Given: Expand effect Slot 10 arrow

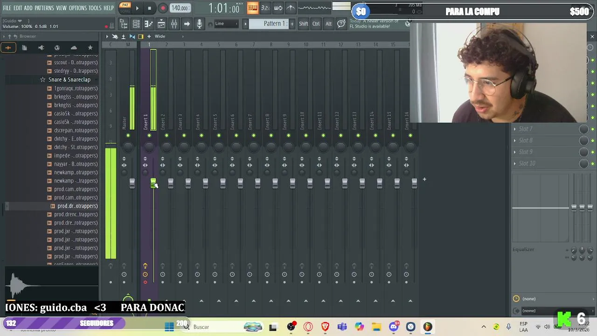Looking at the screenshot, I should click(515, 163).
